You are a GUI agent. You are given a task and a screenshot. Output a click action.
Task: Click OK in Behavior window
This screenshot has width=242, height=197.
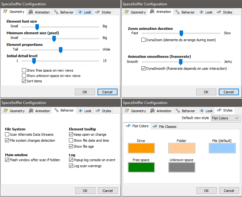(x=85, y=191)
